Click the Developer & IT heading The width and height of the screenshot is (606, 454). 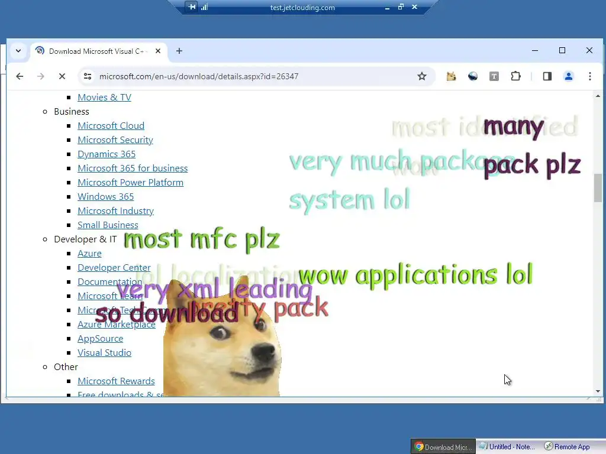[85, 239]
